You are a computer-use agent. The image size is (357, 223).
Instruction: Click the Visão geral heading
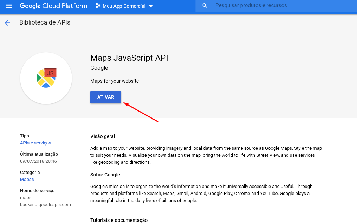point(103,136)
